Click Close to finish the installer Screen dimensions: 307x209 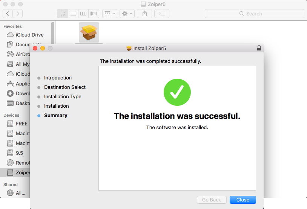(243, 200)
